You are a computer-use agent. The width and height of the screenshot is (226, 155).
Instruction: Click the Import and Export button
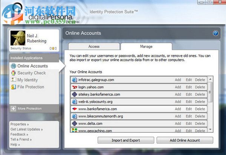(x=126, y=140)
